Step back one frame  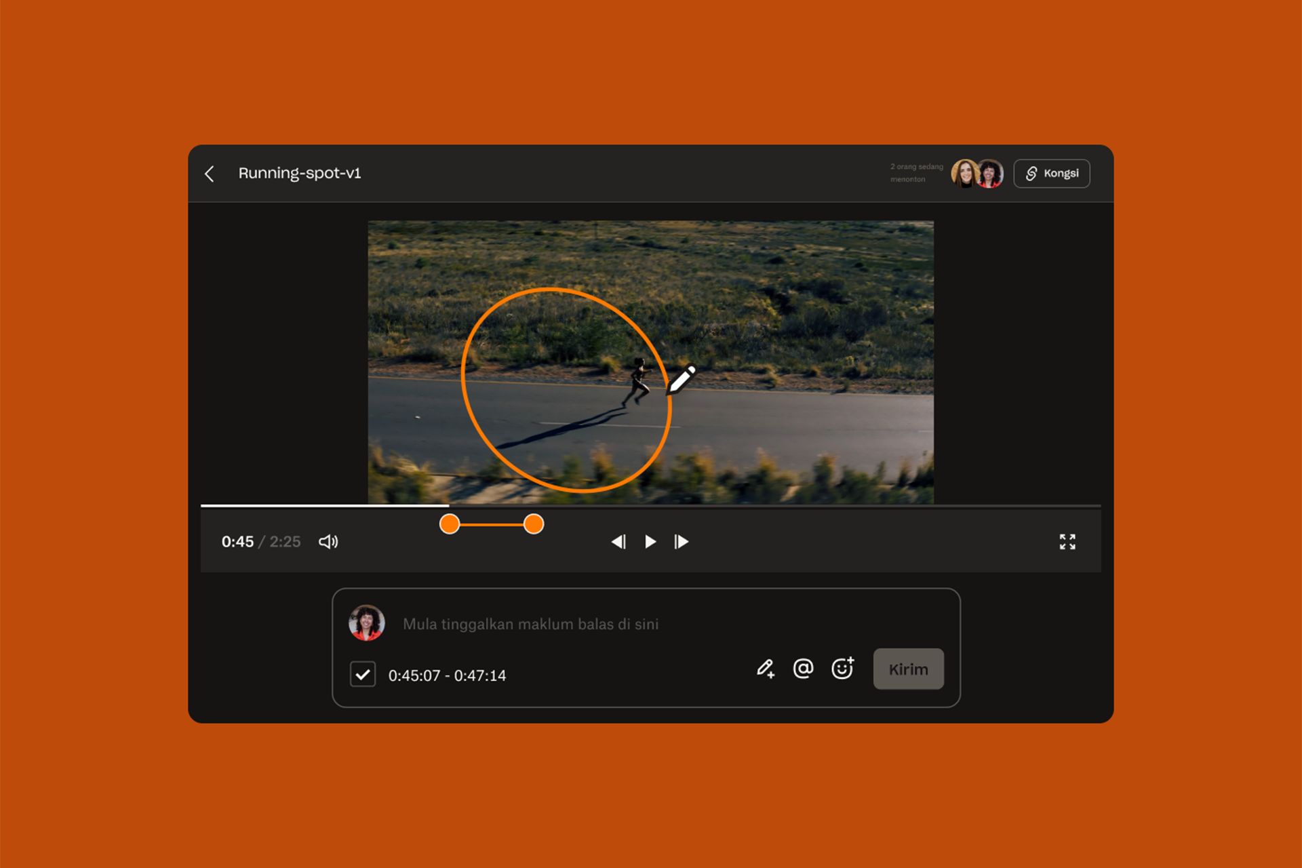point(618,542)
